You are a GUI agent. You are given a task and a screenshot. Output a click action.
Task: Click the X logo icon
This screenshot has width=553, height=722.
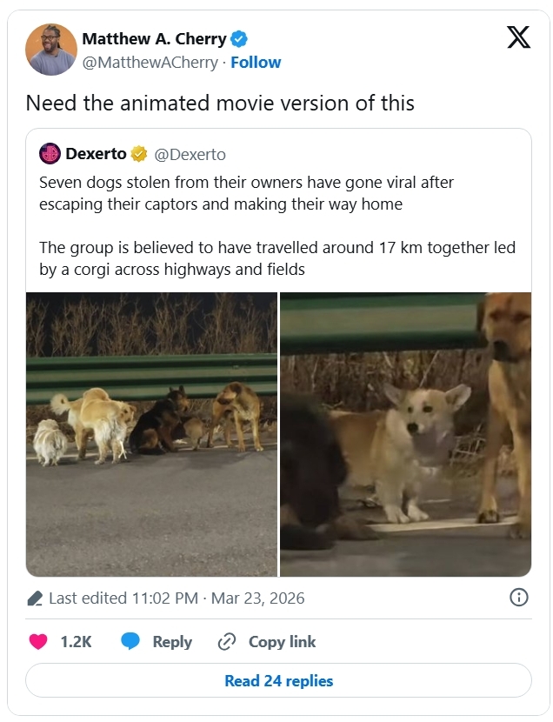pyautogui.click(x=518, y=38)
